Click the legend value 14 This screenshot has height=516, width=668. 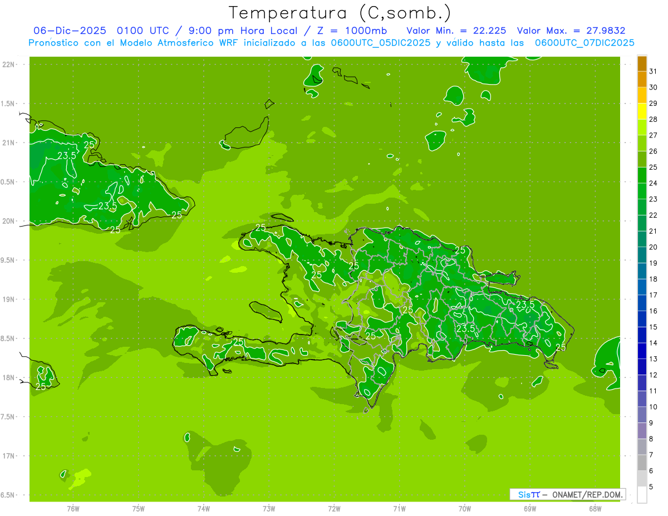(654, 343)
